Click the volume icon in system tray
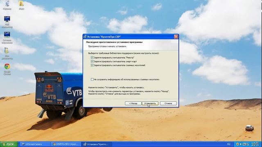 241,144
